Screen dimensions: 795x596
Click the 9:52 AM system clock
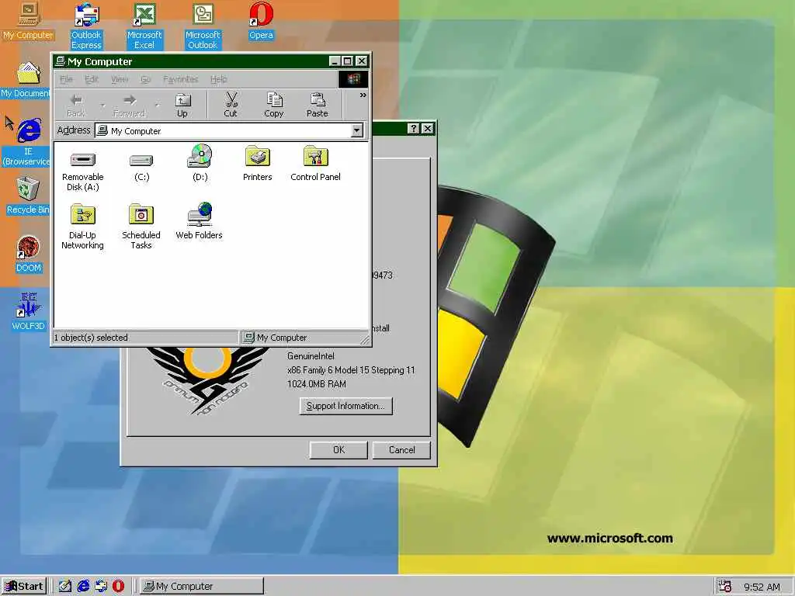click(x=762, y=587)
